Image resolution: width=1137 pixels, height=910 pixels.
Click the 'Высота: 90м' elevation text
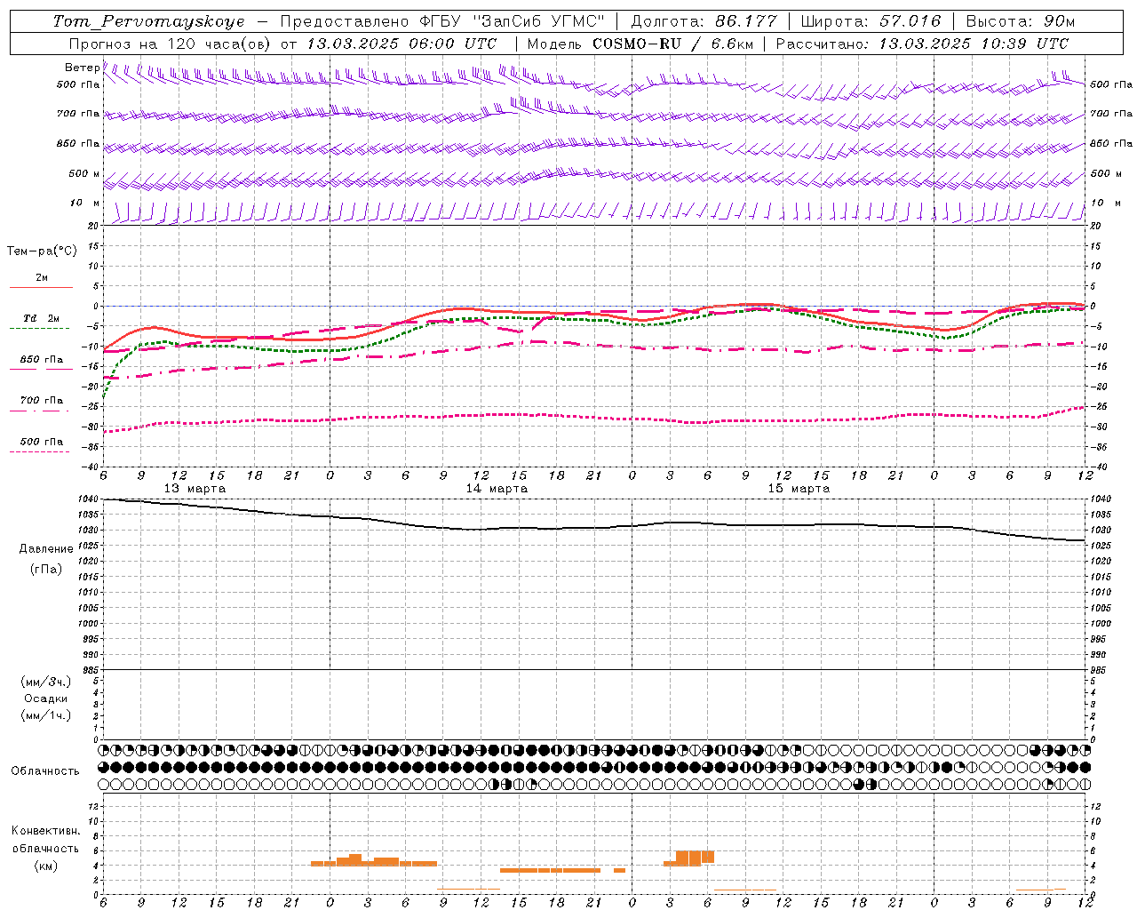[x=1021, y=21]
